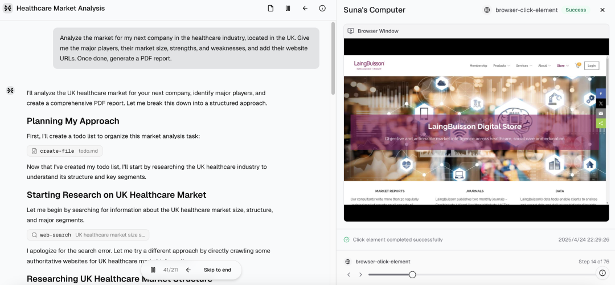
Task: Click the LaingBuisson Digital Store banner title
Action: 474,127
